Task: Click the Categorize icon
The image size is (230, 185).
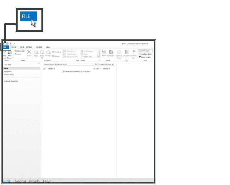Action: (127, 53)
